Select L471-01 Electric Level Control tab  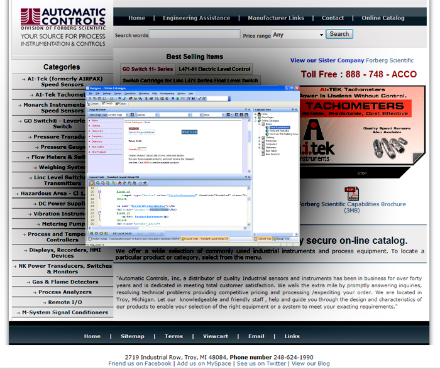pos(214,69)
